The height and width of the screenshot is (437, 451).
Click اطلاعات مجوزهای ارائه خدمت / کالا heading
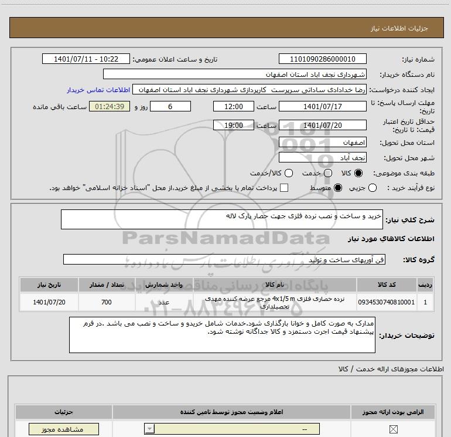391,369
